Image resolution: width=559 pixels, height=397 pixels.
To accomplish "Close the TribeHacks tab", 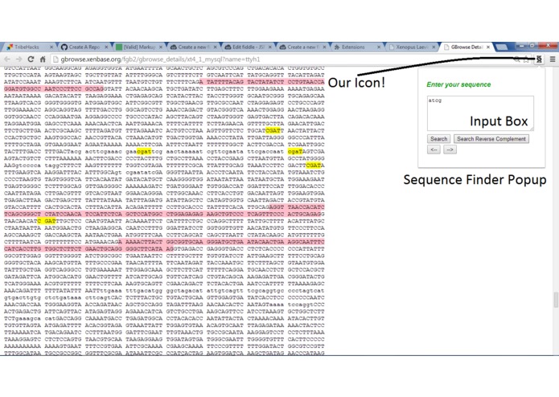I will point(51,47).
